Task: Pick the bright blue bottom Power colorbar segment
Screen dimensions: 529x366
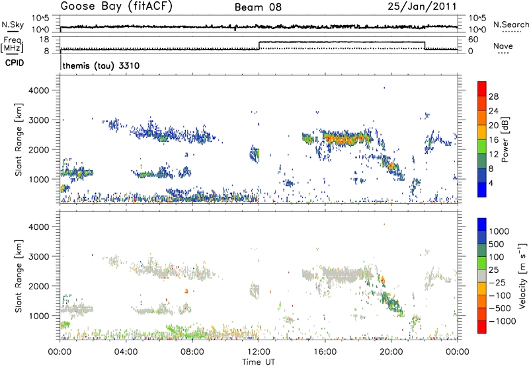Action: (x=482, y=190)
